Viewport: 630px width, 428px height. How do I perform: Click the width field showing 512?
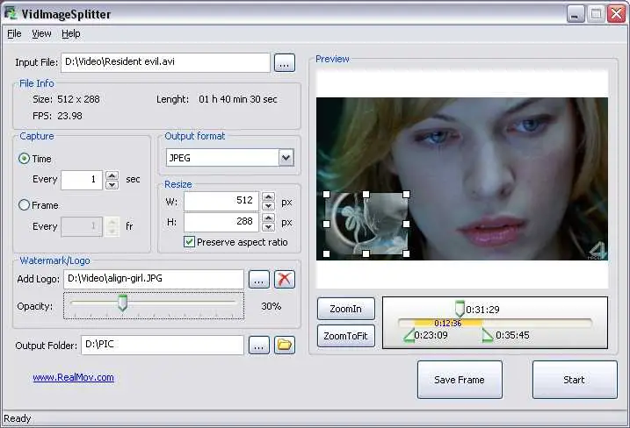tap(221, 201)
